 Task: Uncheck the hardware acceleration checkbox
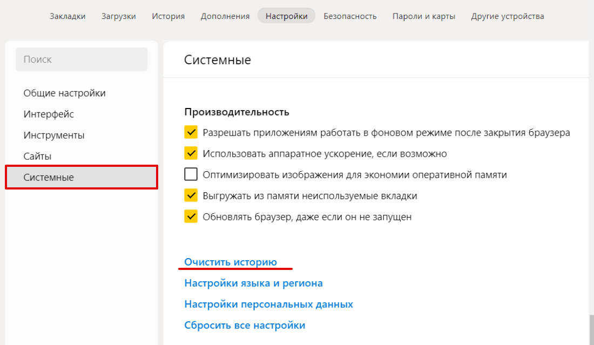tap(191, 153)
